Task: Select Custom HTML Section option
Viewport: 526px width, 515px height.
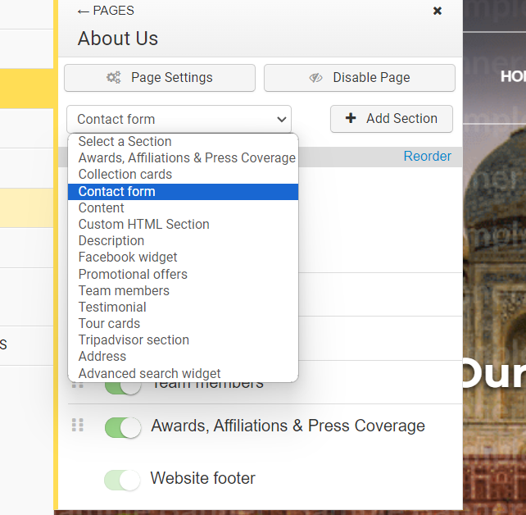Action: [x=143, y=224]
